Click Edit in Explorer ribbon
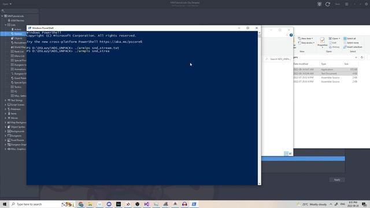Viewport: 370px width, 208px height. 333,43
